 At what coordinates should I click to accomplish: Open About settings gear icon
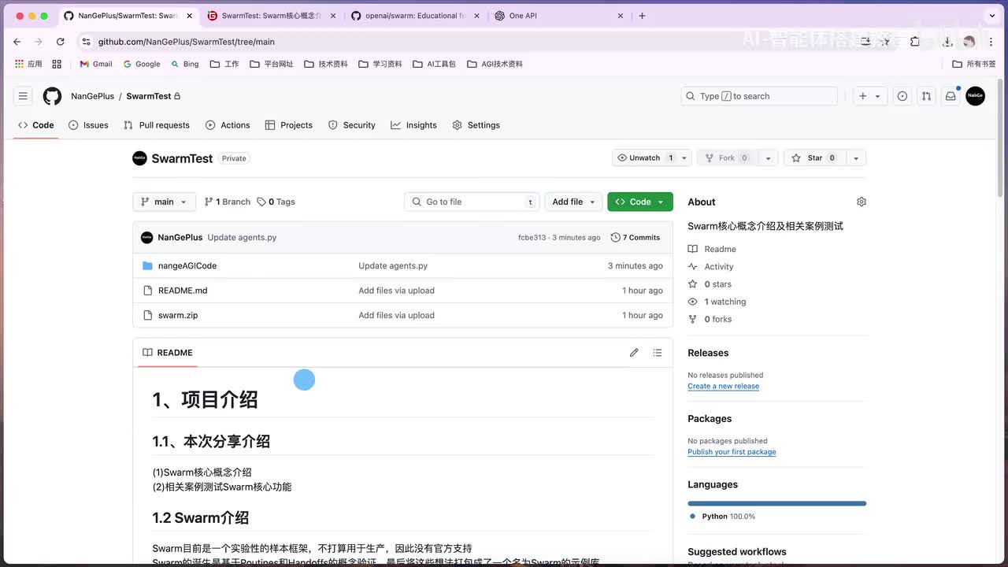point(862,202)
